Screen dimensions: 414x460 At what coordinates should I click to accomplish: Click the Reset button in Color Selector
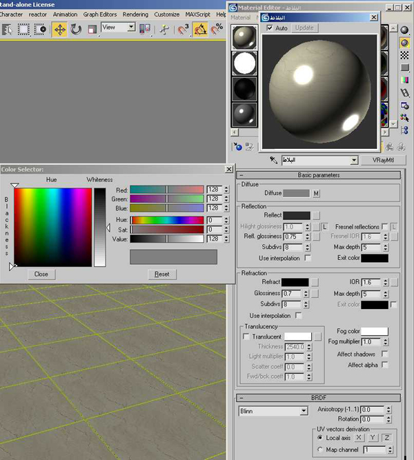(x=161, y=274)
